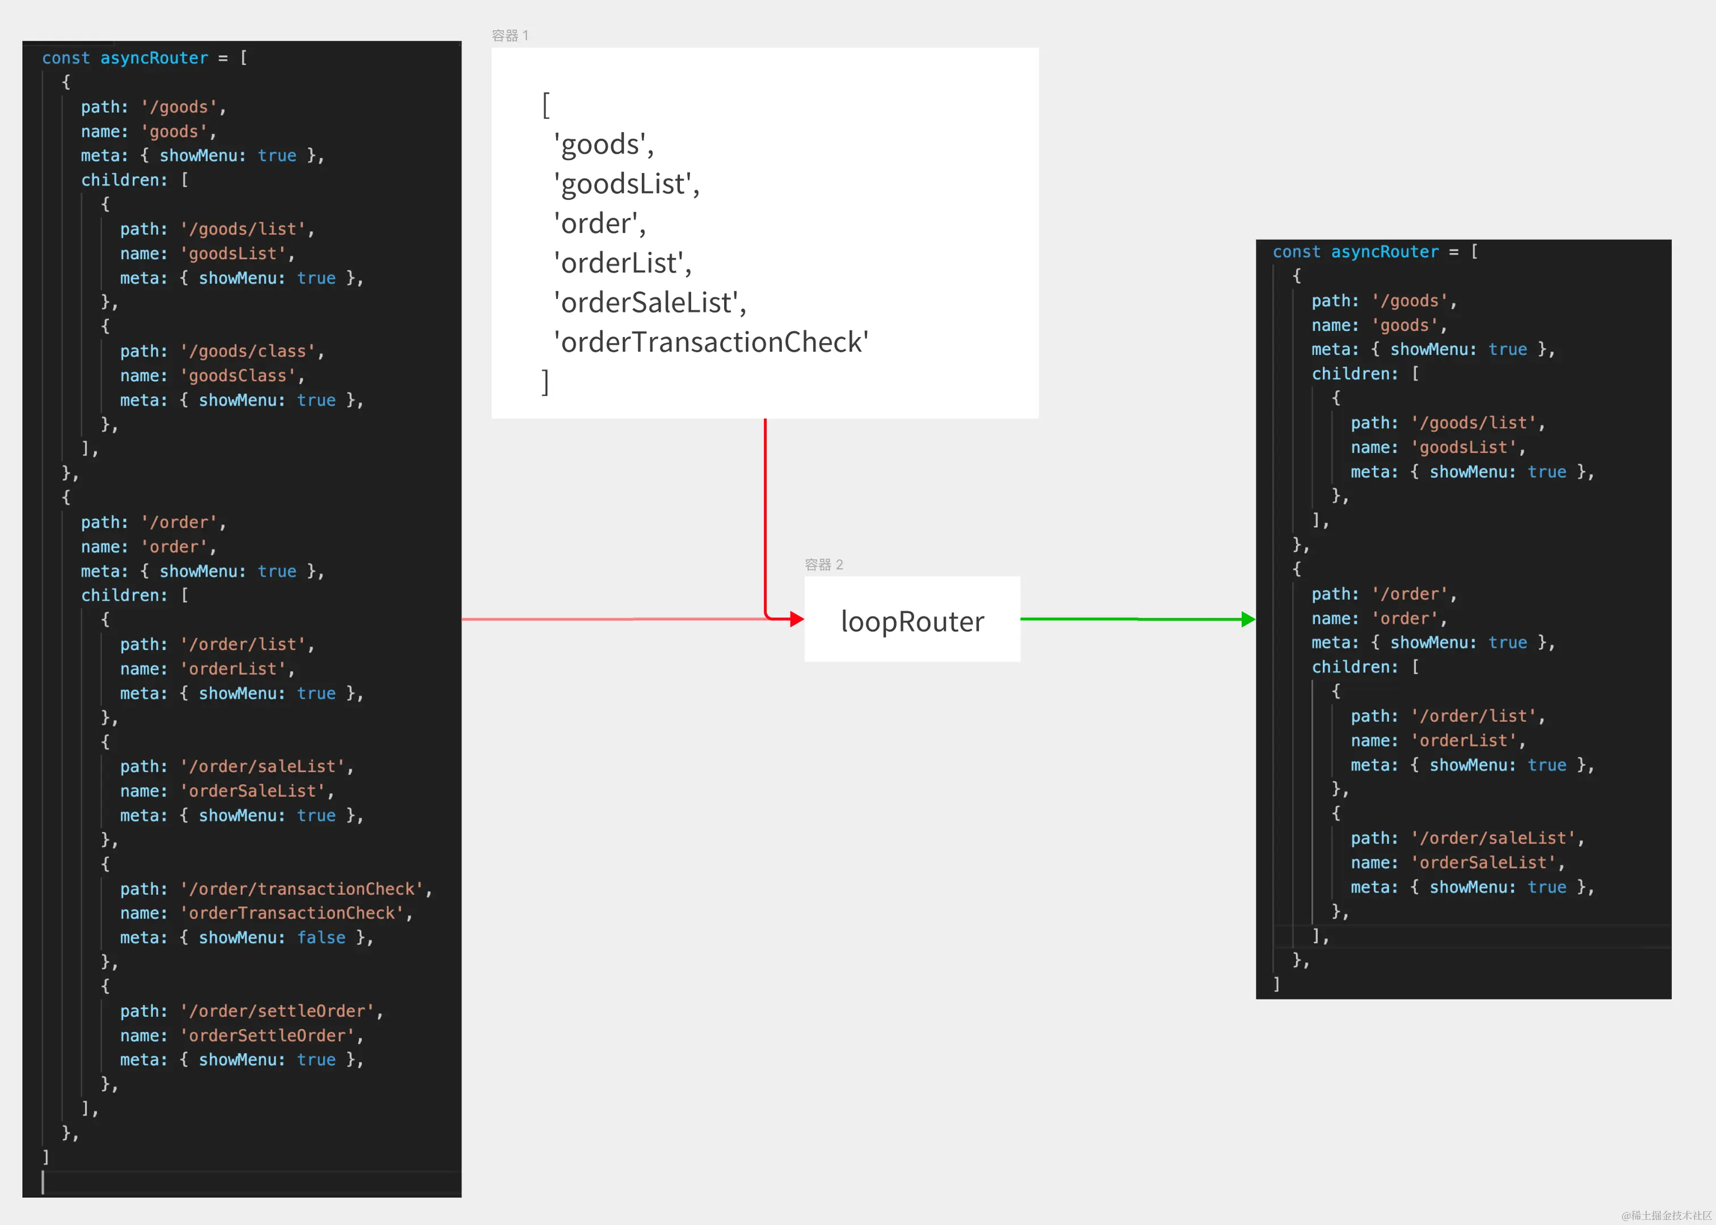The image size is (1716, 1225).
Task: Click the text cursor at left code bottom
Action: pyautogui.click(x=43, y=1182)
